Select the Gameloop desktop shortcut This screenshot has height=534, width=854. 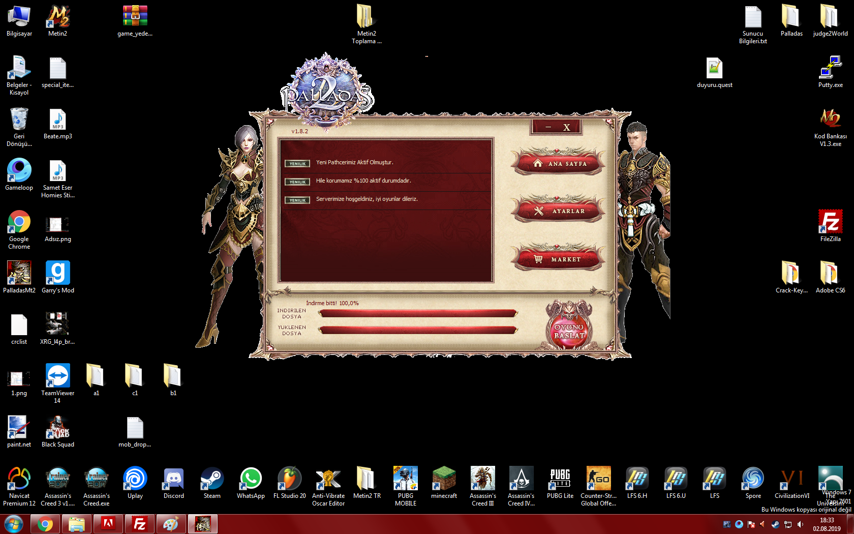(19, 174)
